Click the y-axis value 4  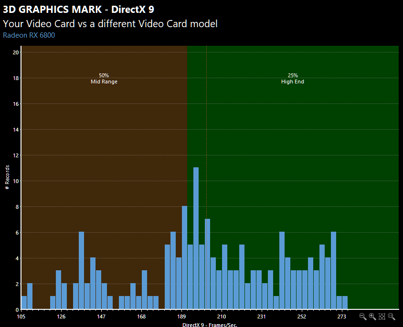17,258
